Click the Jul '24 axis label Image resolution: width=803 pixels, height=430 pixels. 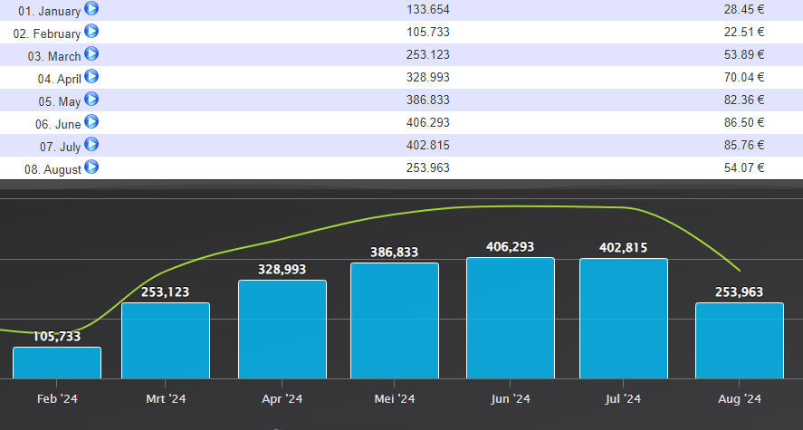point(624,399)
